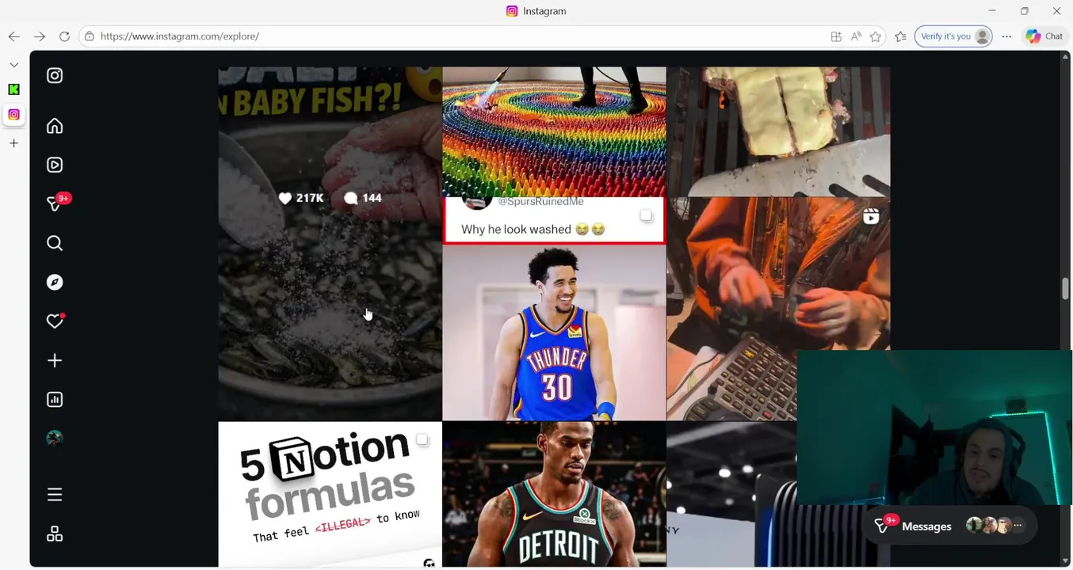Create a new post with plus icon
Viewport: 1073px width, 570px height.
(55, 360)
